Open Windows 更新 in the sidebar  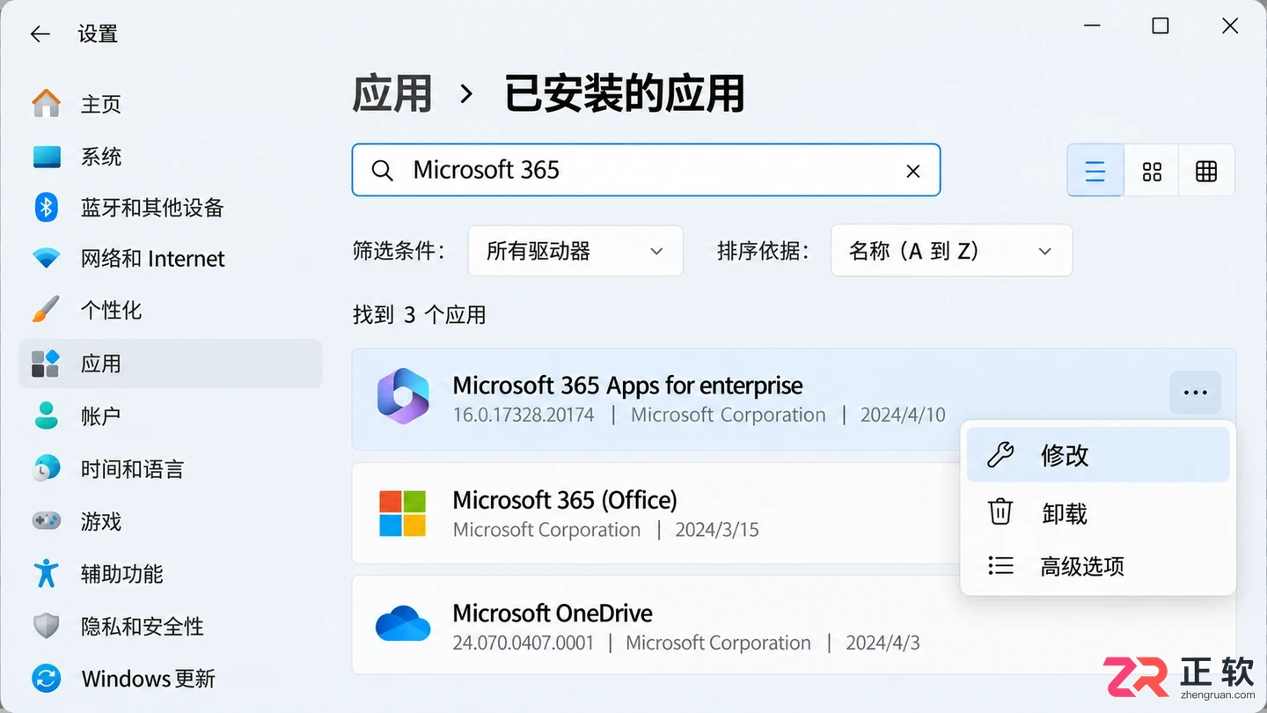click(x=171, y=679)
